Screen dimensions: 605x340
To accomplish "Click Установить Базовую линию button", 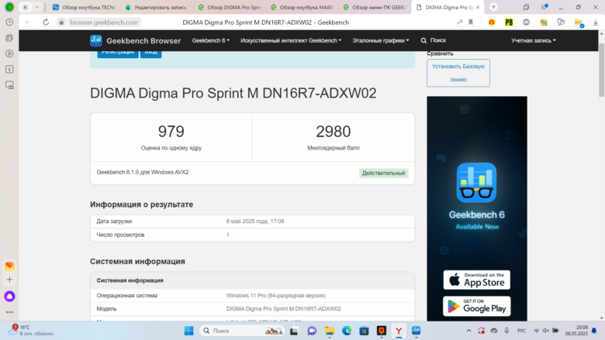I will (x=458, y=73).
